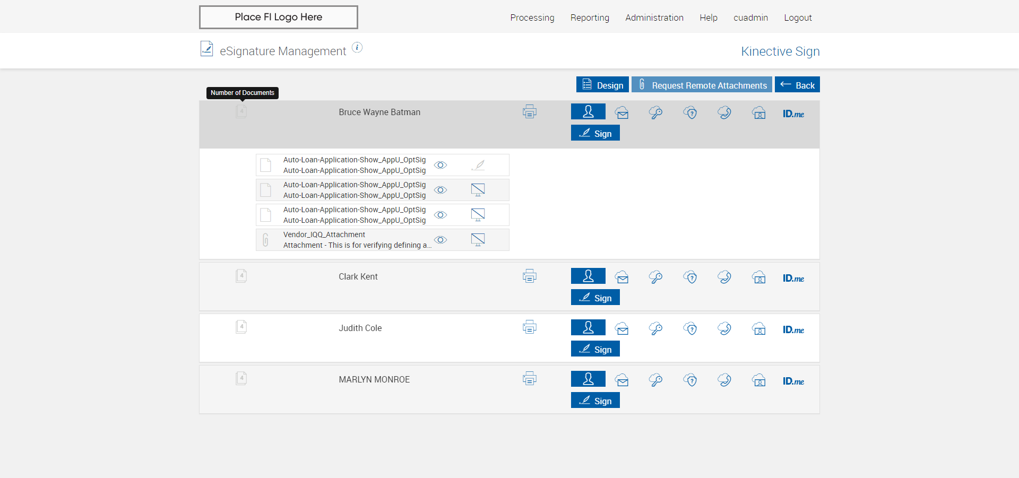This screenshot has width=1019, height=478.
Task: Click pen signature icon on first Auto-Loan document
Action: (x=478, y=165)
